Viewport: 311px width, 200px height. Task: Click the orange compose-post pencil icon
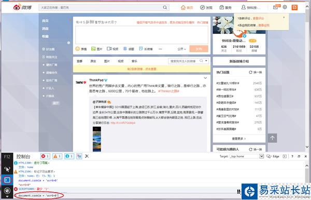click(x=294, y=8)
